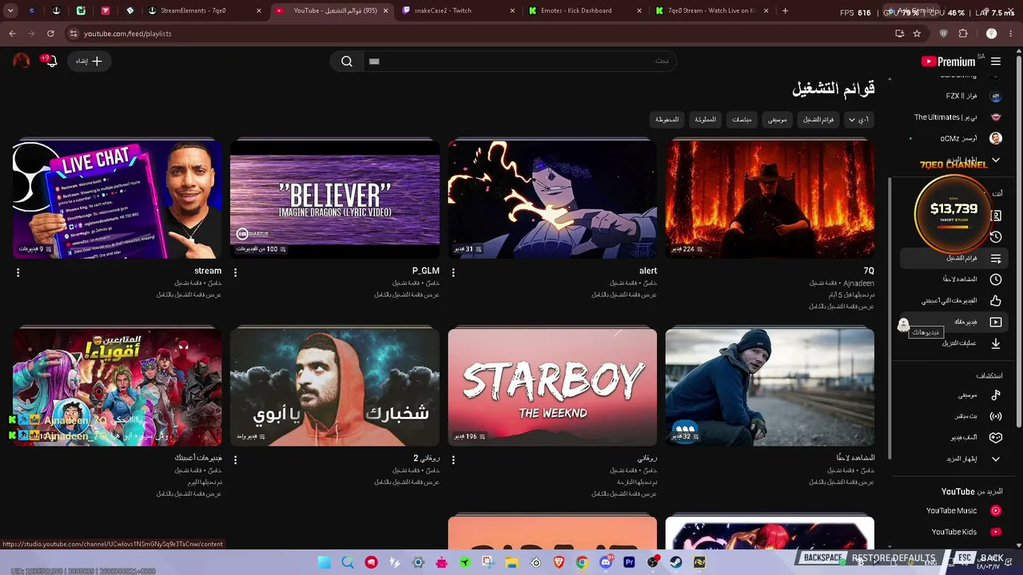Click the Create button with plus
This screenshot has width=1023, height=575.
89,61
